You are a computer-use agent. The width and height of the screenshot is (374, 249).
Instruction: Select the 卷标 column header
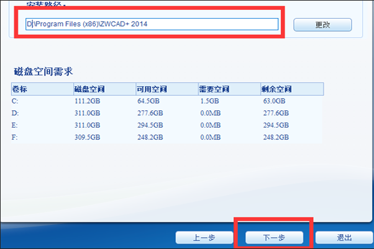(x=42, y=89)
